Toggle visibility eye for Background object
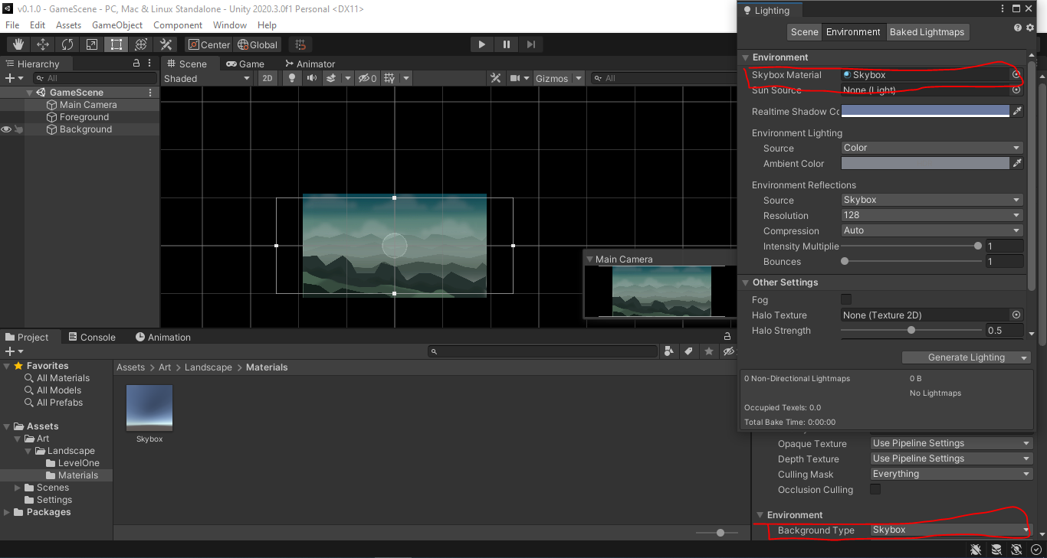Screen dimensions: 1047x558 pos(6,129)
